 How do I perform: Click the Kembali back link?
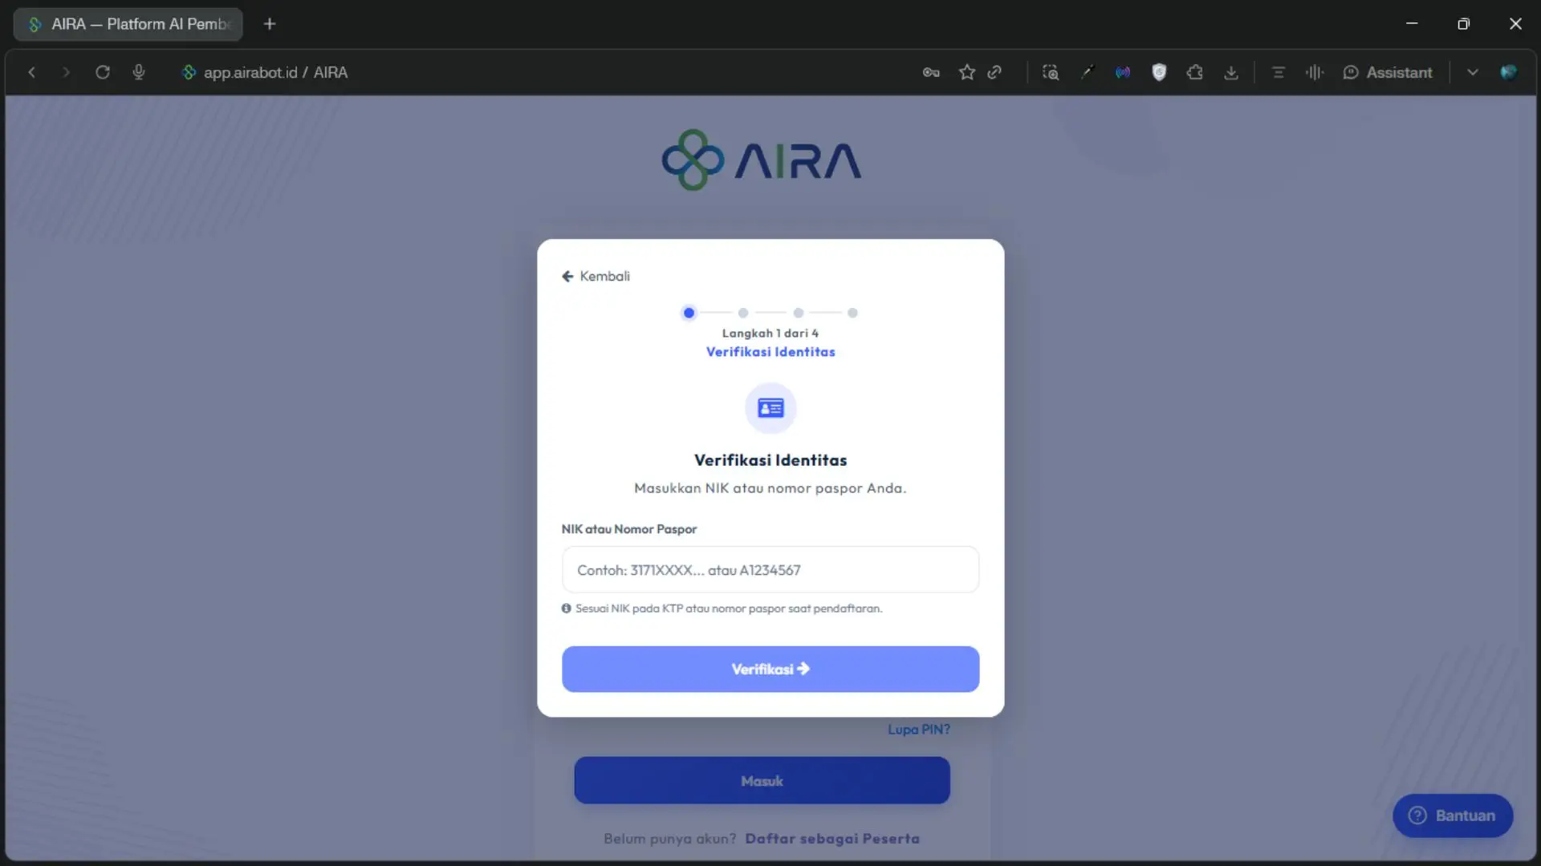(596, 276)
